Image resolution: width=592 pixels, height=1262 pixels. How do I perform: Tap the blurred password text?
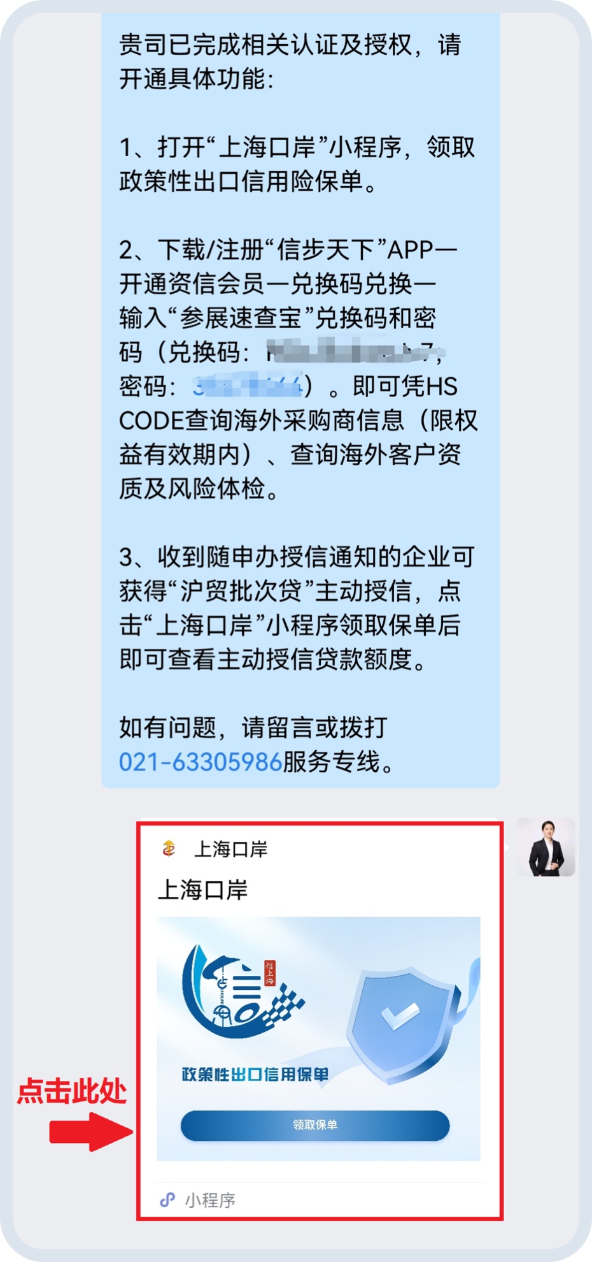point(248,386)
